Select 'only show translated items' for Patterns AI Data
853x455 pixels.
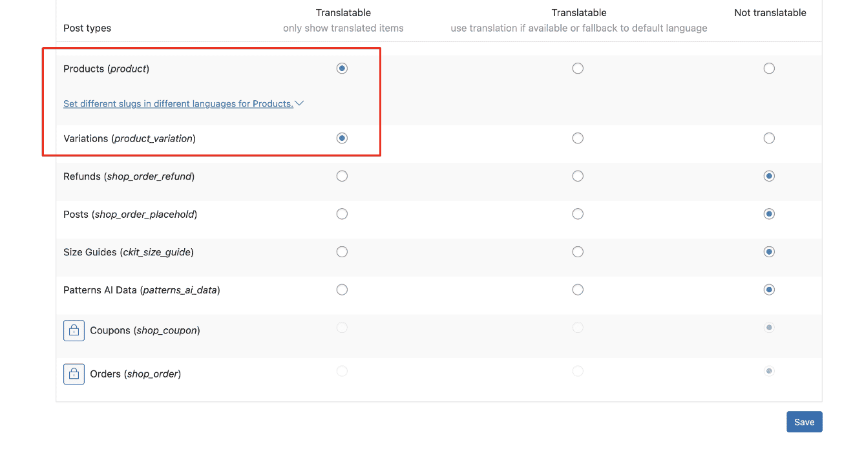pos(342,290)
